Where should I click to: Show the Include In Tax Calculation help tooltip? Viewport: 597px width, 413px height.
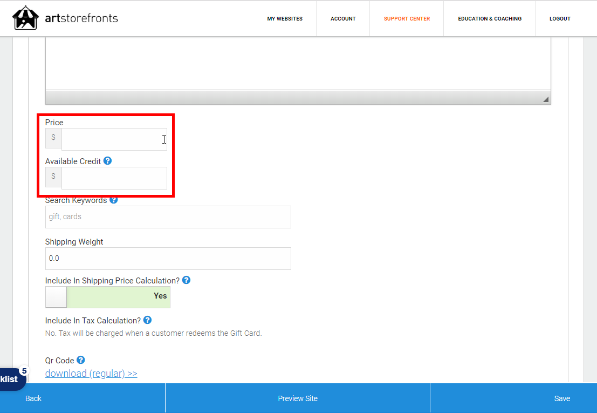[x=147, y=320]
